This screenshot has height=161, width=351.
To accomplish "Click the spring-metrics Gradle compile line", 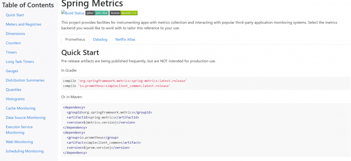I will click(125, 81).
